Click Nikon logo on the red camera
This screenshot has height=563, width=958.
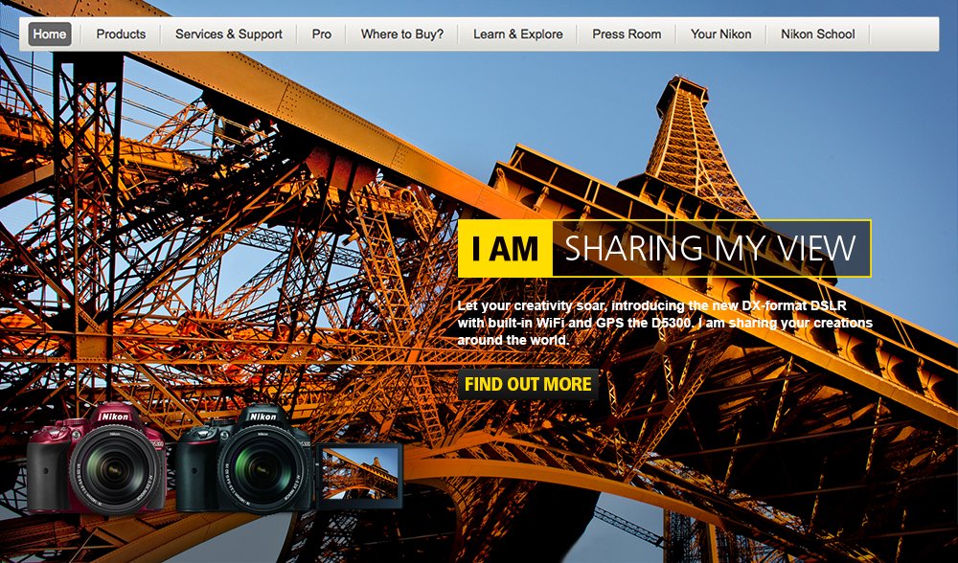pos(115,417)
